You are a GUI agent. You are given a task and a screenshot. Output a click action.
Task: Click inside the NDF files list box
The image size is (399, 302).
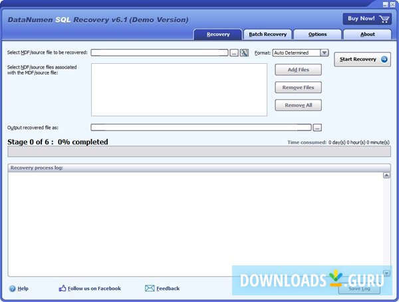(179, 90)
